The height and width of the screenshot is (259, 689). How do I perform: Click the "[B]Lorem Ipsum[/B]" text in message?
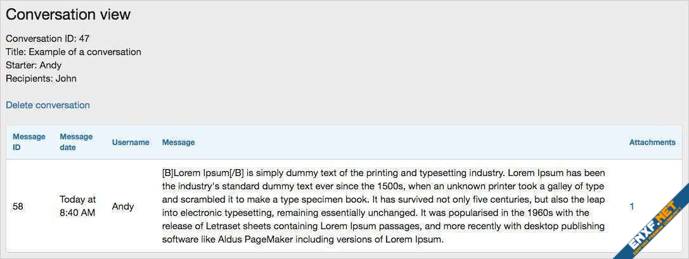[x=203, y=173]
